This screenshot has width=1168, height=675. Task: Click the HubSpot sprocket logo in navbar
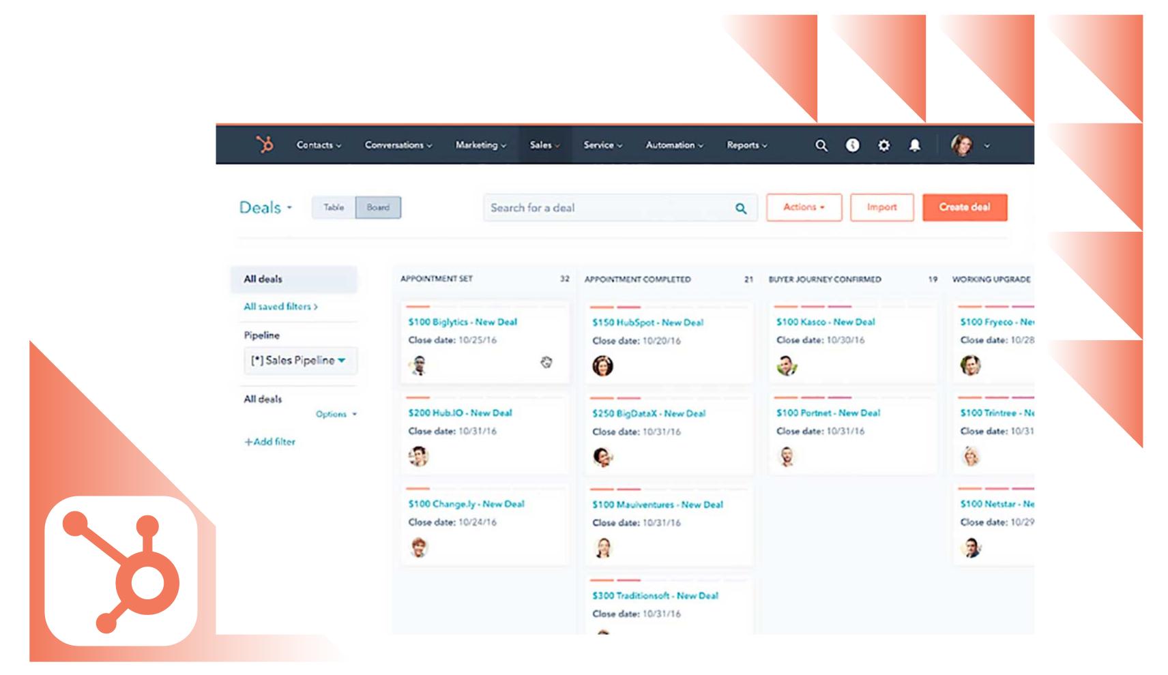coord(265,145)
